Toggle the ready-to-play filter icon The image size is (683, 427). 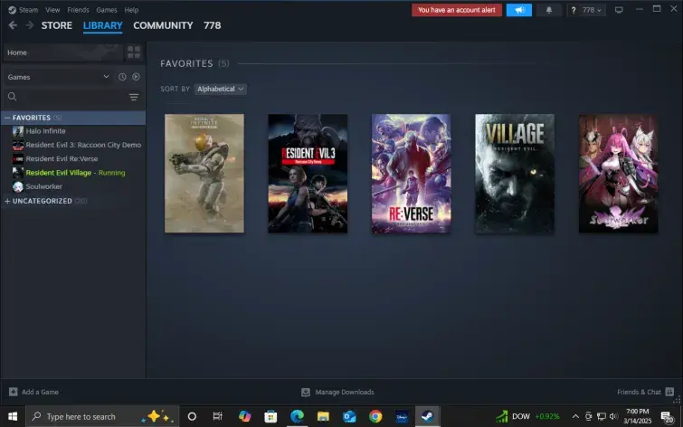click(136, 77)
